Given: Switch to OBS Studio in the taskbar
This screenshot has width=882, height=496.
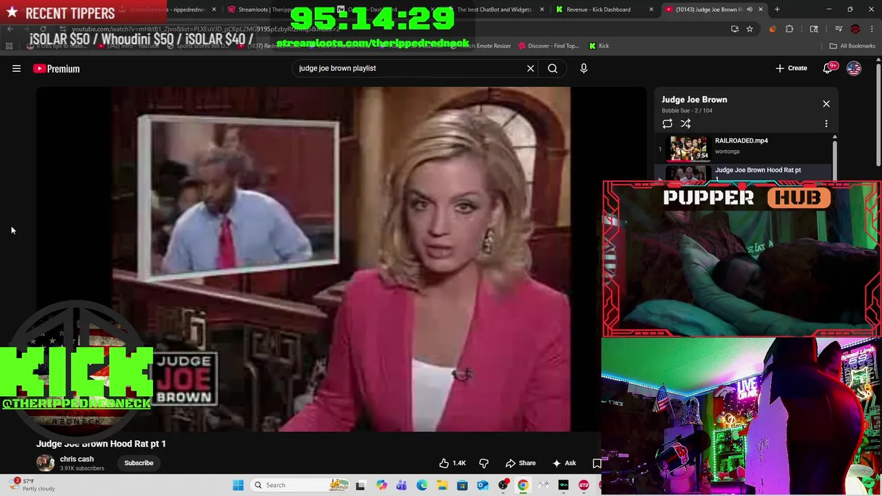Looking at the screenshot, I should pos(503,485).
